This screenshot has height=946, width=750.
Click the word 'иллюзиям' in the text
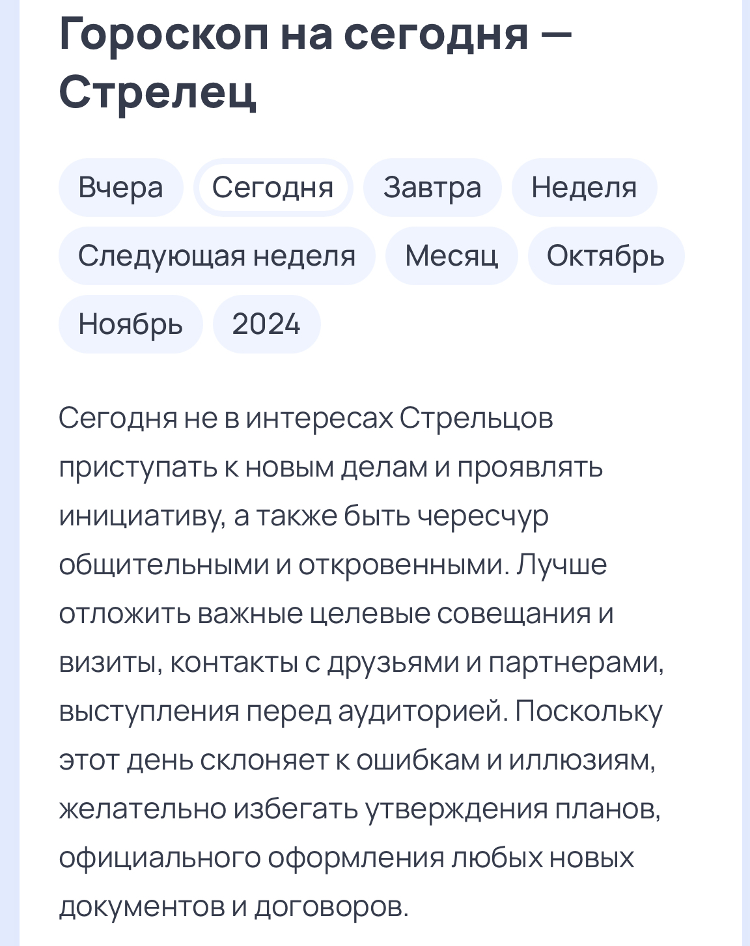tap(581, 760)
